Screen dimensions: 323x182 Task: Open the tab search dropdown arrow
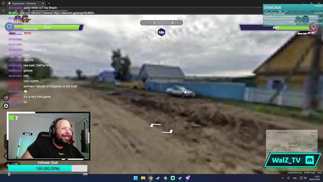click(x=4, y=4)
